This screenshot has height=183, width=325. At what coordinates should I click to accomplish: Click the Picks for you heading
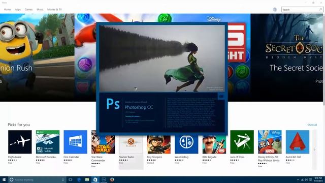coord(19,125)
